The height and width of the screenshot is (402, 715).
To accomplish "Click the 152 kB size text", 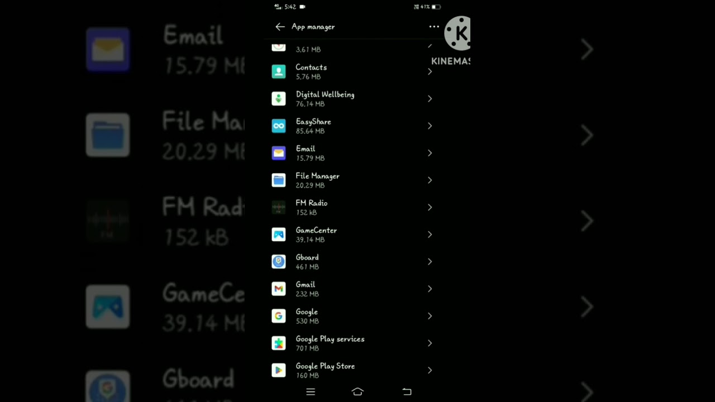I will (x=306, y=213).
